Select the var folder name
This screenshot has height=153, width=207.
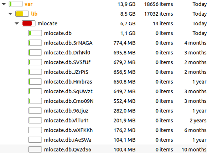29,4
